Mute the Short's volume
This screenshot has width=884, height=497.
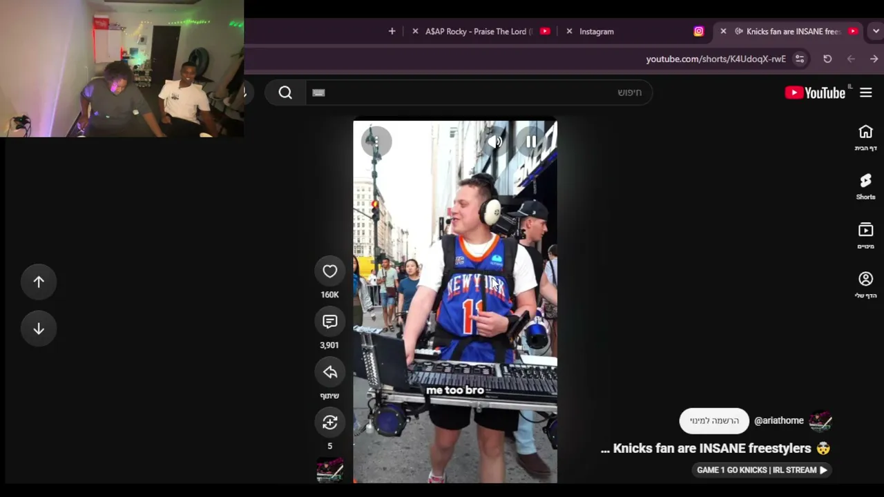click(x=494, y=142)
